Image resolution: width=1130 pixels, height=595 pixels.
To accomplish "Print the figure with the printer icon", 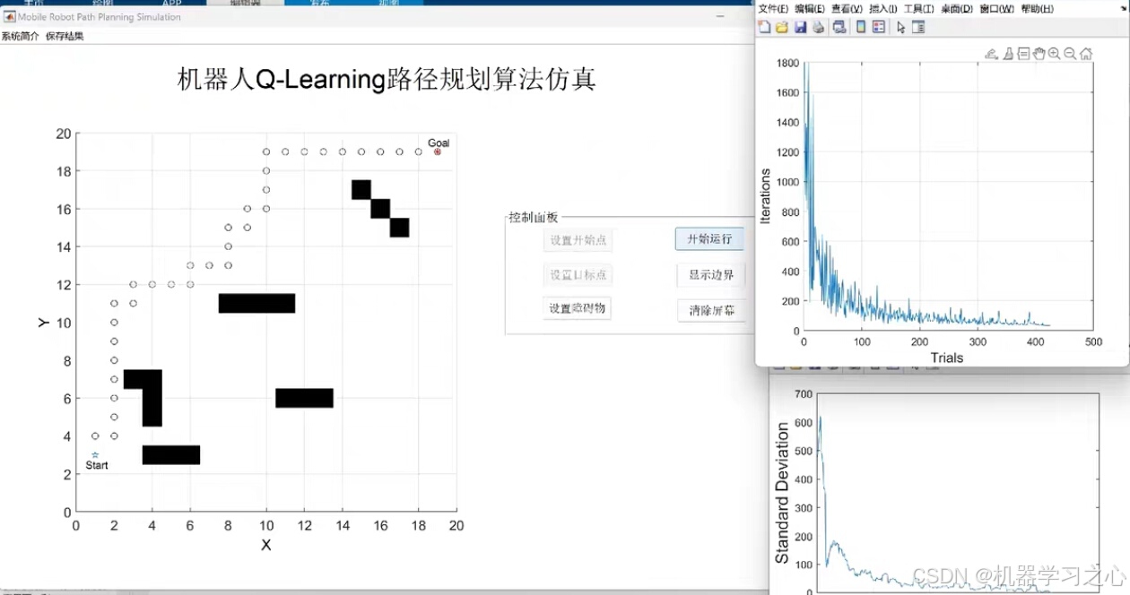I will click(818, 28).
